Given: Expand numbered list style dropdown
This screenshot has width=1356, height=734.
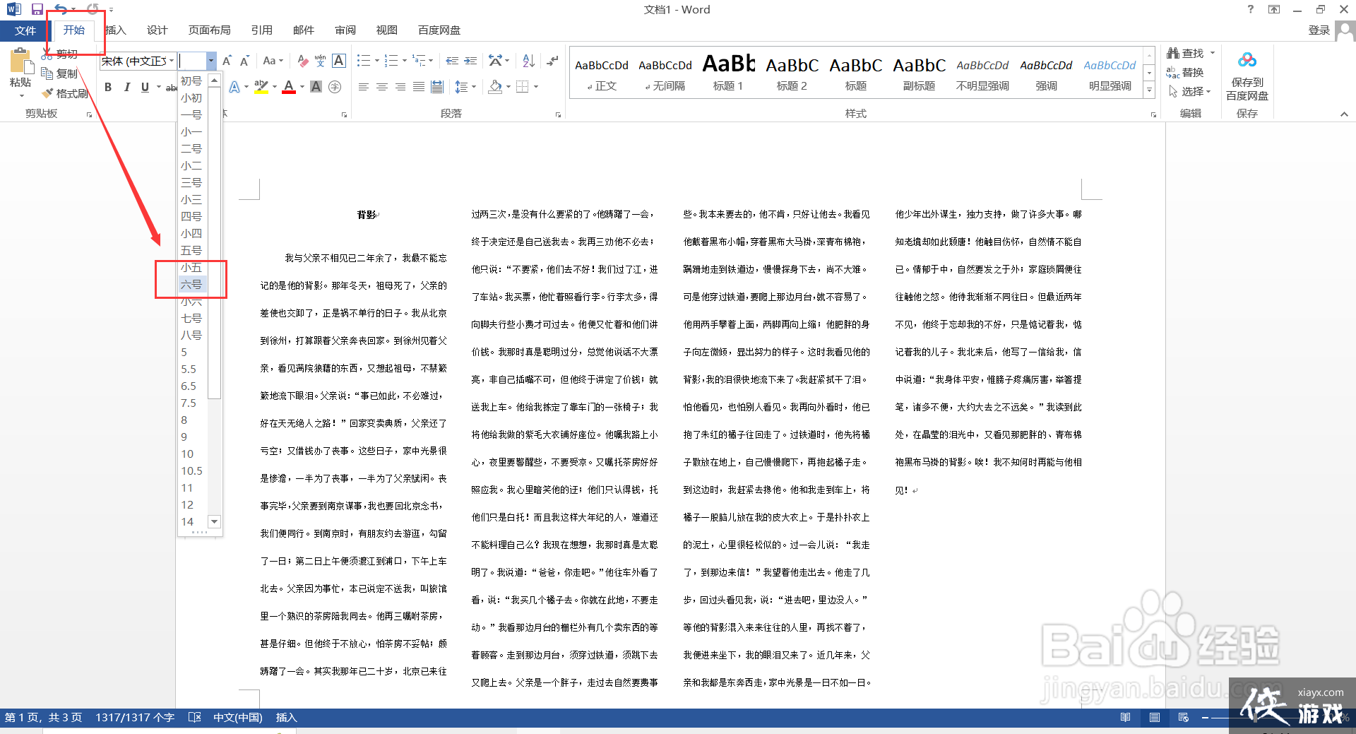Looking at the screenshot, I should (405, 61).
